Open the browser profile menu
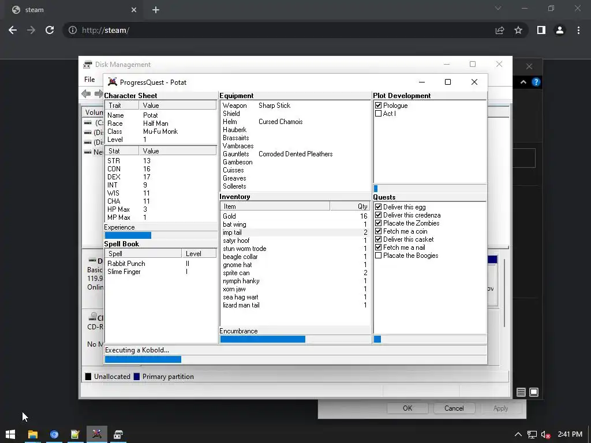This screenshot has height=443, width=591. tap(560, 30)
